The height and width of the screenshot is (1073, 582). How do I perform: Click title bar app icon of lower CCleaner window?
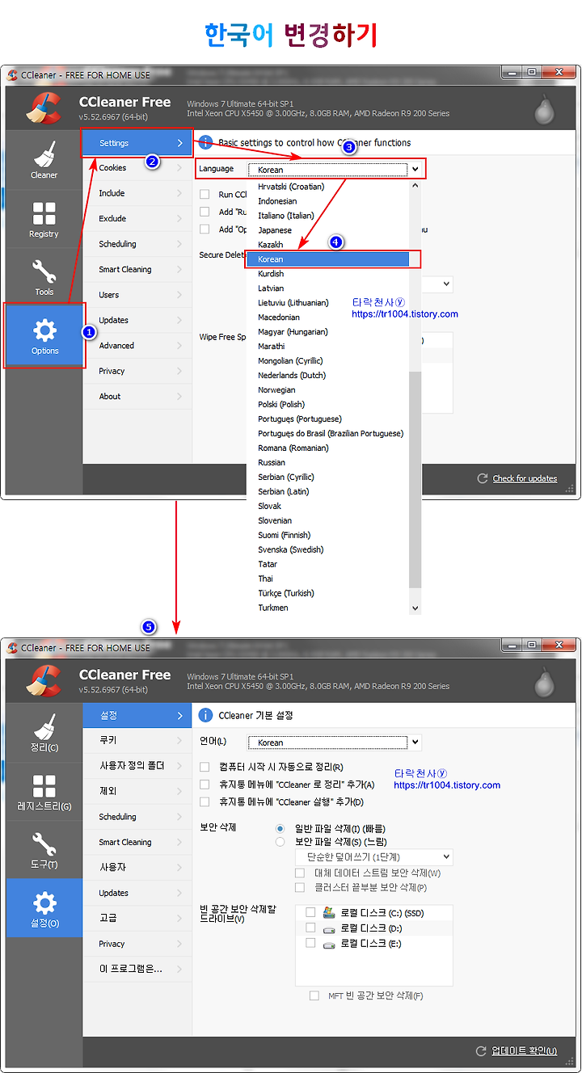coord(13,648)
